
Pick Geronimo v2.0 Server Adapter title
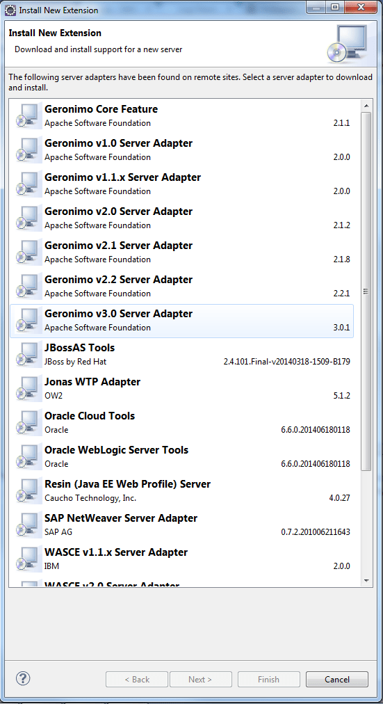(x=118, y=211)
